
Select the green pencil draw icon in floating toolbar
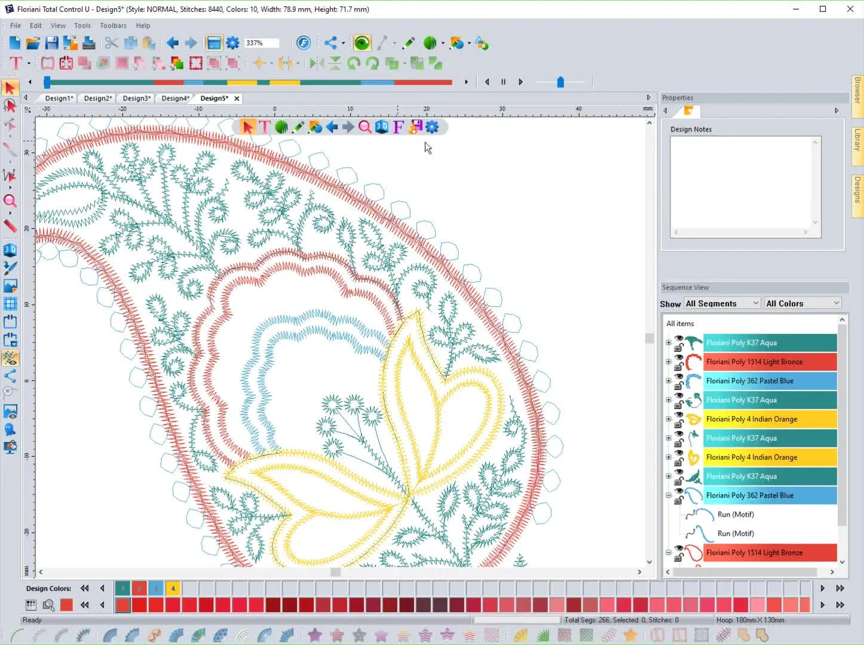[299, 127]
